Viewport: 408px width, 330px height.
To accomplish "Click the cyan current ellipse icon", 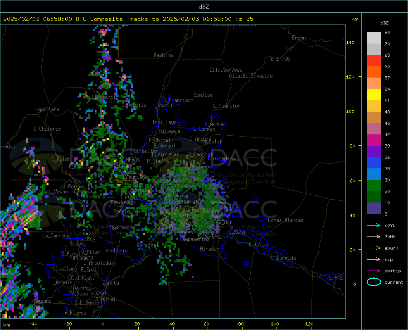I will click(x=374, y=282).
